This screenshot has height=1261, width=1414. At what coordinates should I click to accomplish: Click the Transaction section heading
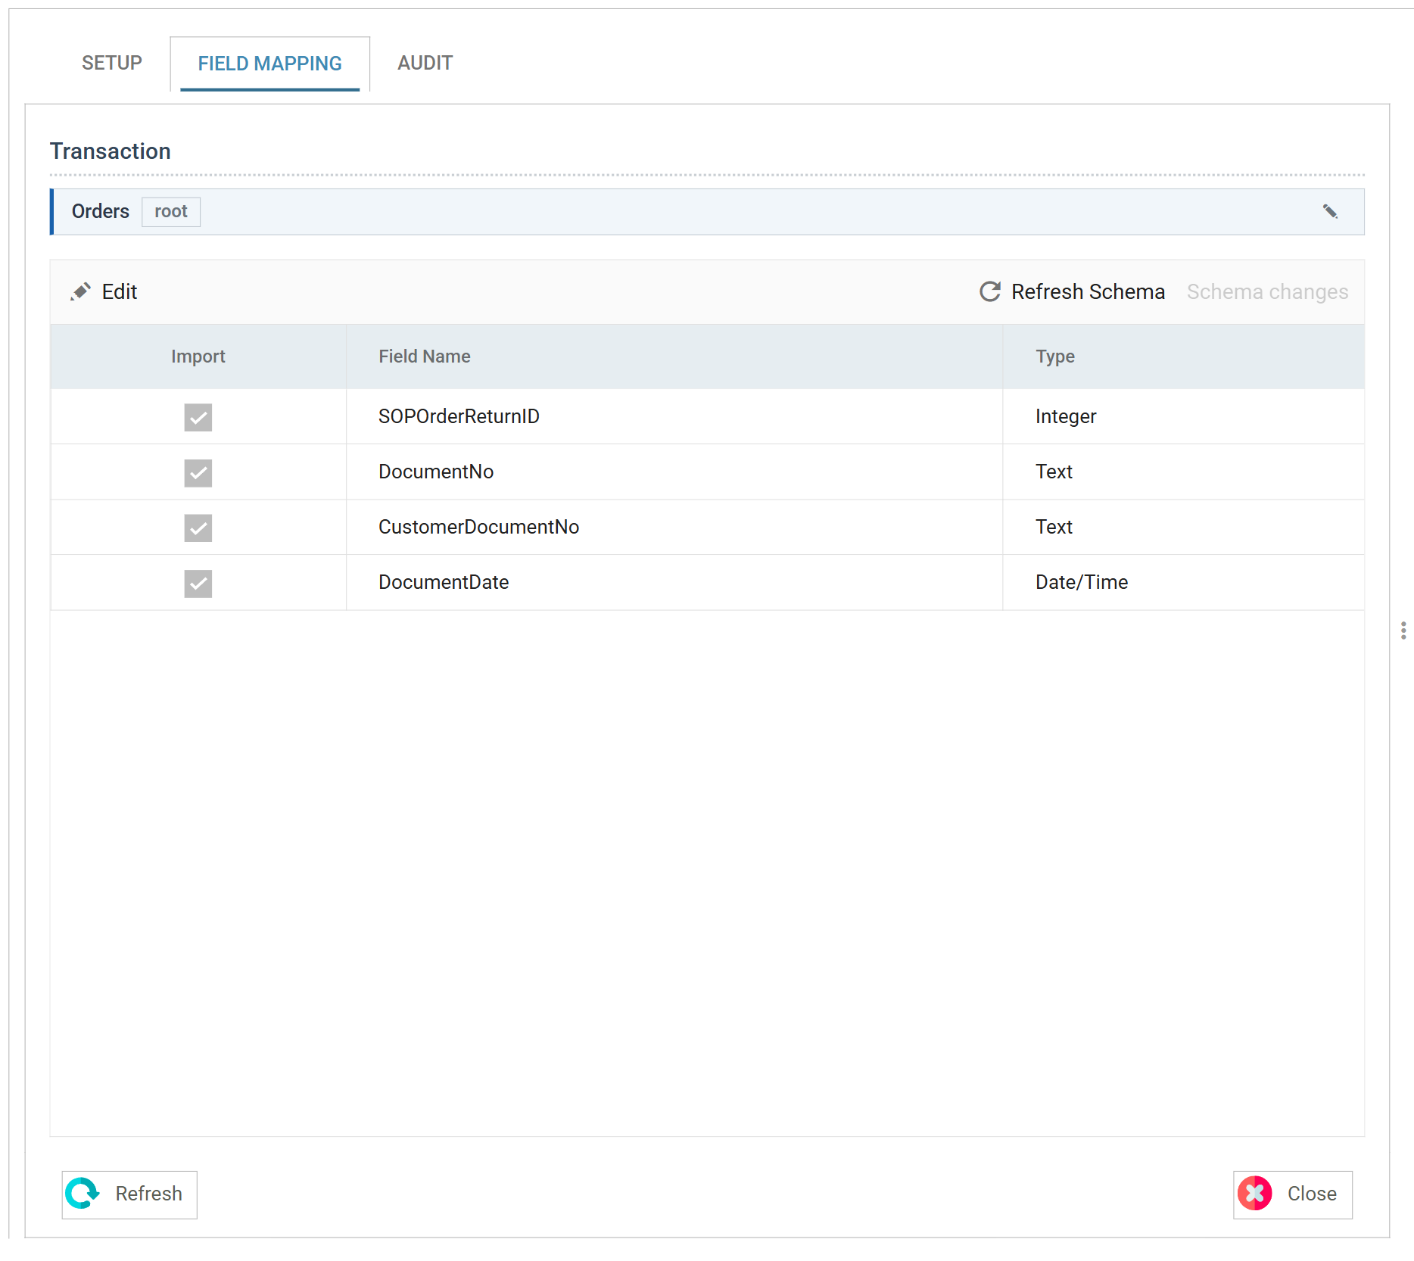click(111, 151)
